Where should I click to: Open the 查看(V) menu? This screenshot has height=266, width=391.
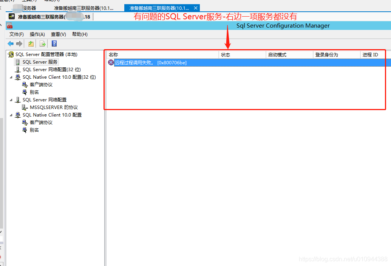coord(58,34)
